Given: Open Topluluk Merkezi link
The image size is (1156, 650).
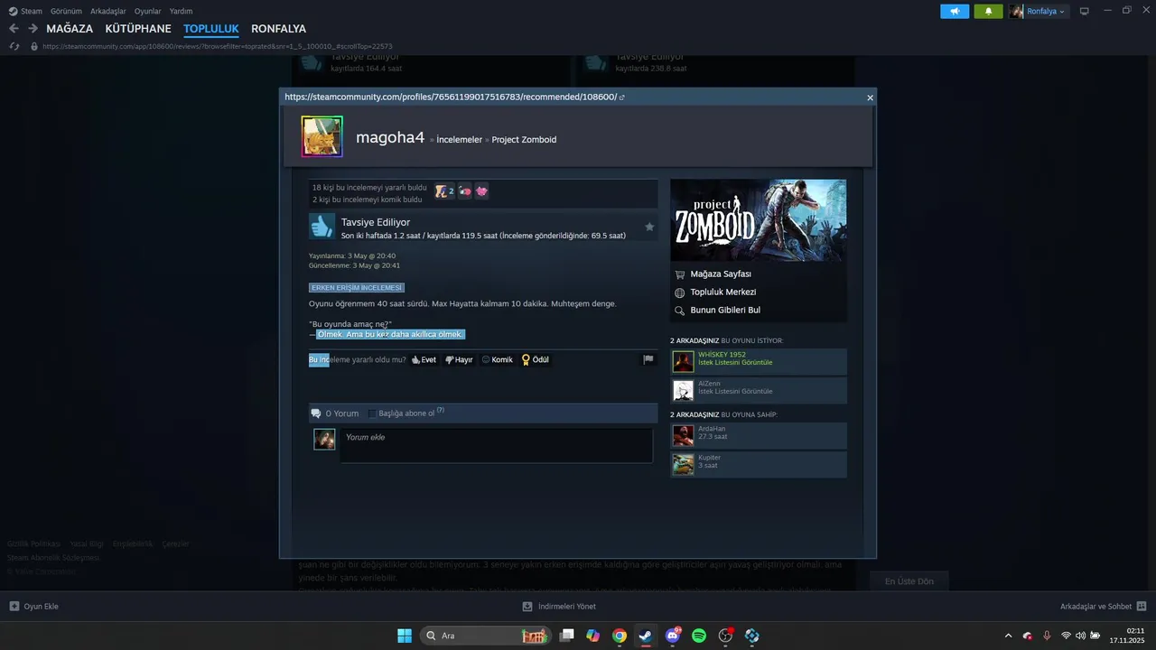Looking at the screenshot, I should pos(722,292).
